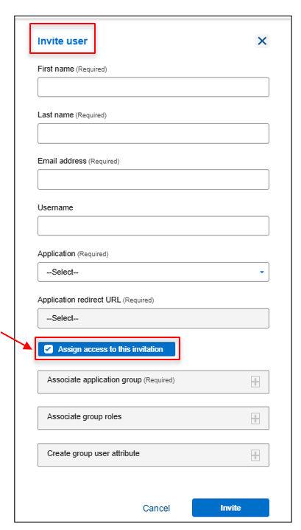Focus the Last name text field
This screenshot has height=530, width=301.
coord(153,133)
